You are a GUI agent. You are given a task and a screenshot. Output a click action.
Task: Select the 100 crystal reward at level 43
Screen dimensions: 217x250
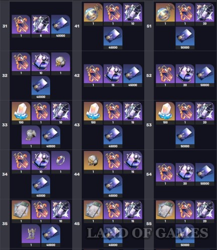point(93,113)
